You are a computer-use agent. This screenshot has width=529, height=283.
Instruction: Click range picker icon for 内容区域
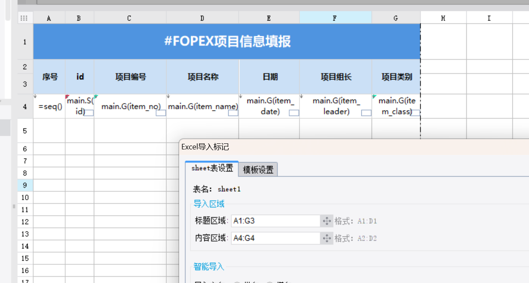tap(327, 238)
